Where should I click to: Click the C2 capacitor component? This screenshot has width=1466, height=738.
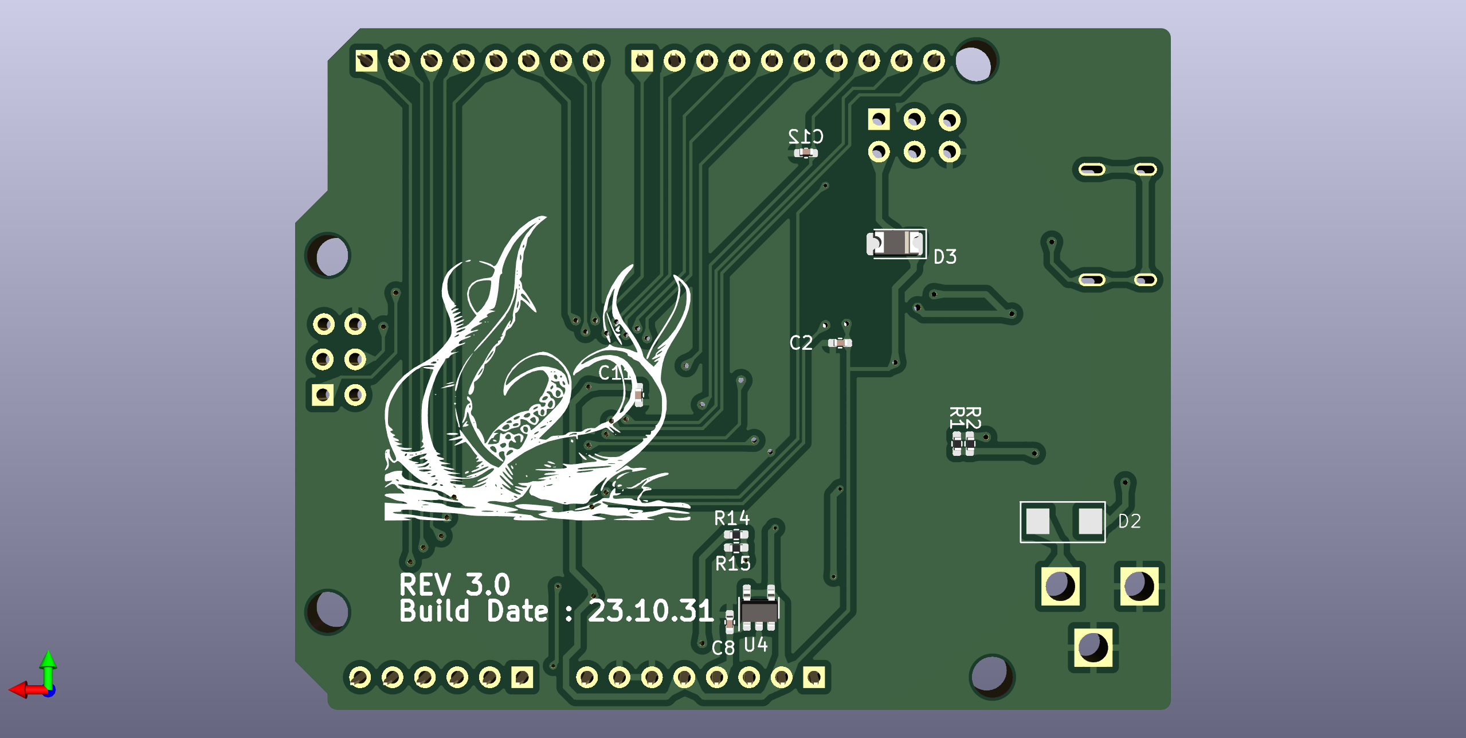(840, 343)
